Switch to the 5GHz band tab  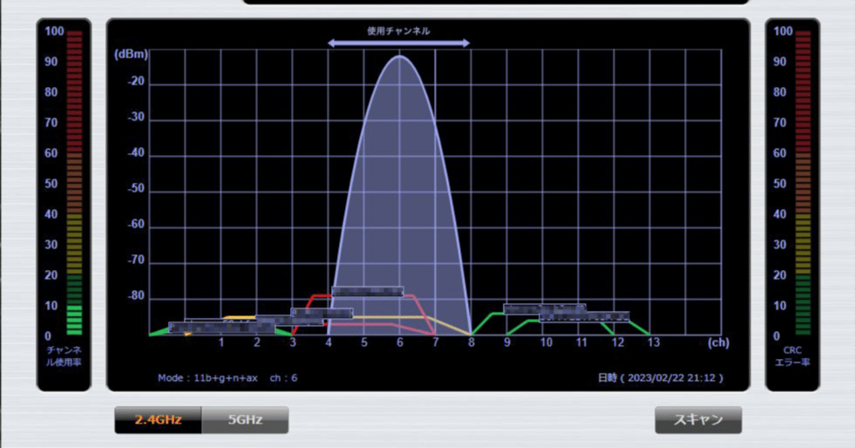tap(245, 420)
